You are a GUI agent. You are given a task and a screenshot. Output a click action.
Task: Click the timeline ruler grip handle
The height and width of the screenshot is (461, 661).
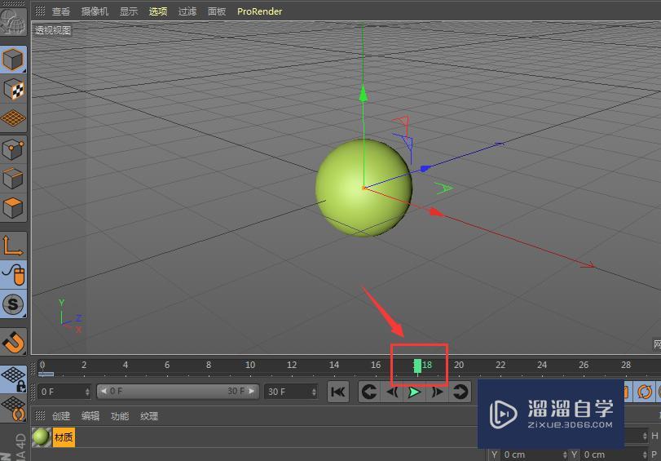[x=33, y=368]
